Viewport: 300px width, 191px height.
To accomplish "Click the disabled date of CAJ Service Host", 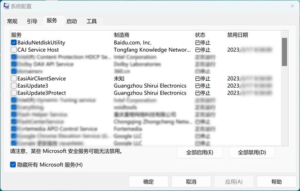I will [250, 50].
